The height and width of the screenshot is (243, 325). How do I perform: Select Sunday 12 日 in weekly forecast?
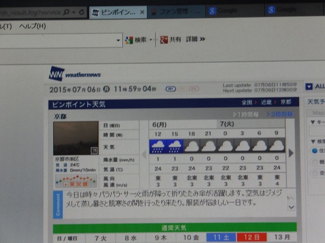252,237
